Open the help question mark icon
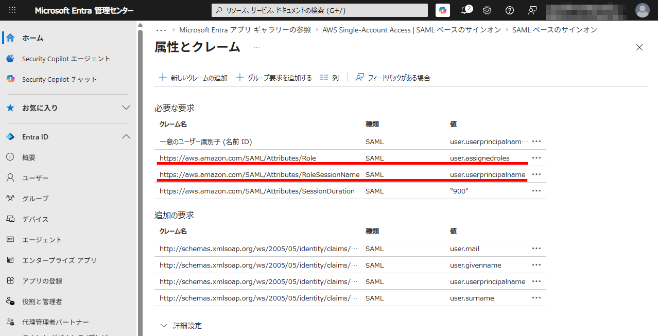This screenshot has height=336, width=658. (510, 10)
